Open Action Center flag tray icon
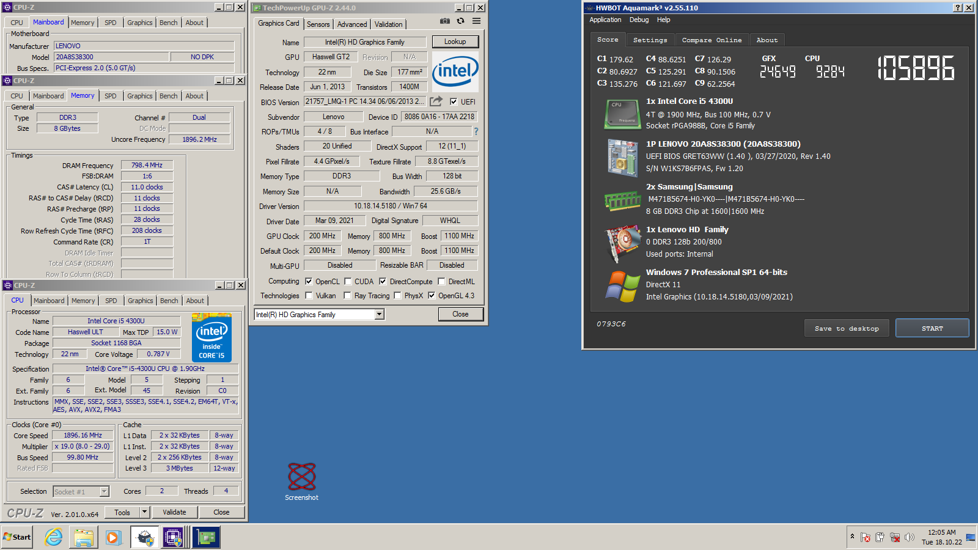 (x=866, y=537)
